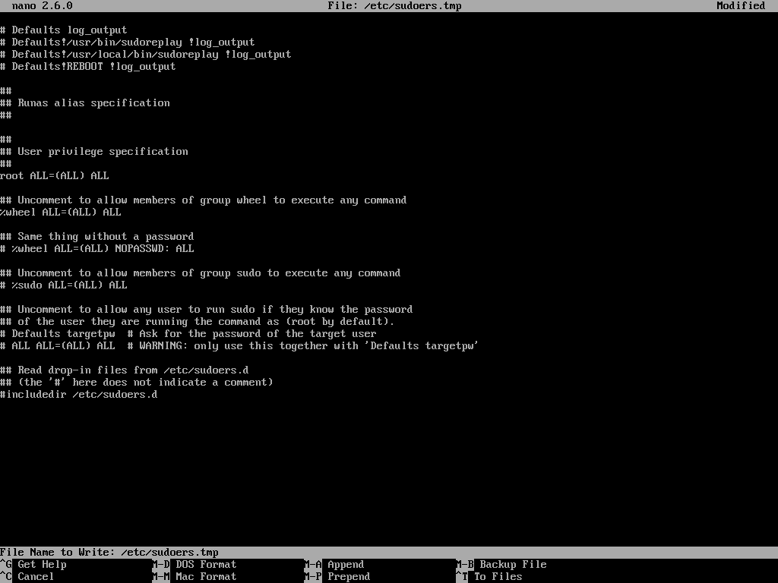Toggle Mac Format for saving
This screenshot has width=778, height=583.
pos(205,576)
